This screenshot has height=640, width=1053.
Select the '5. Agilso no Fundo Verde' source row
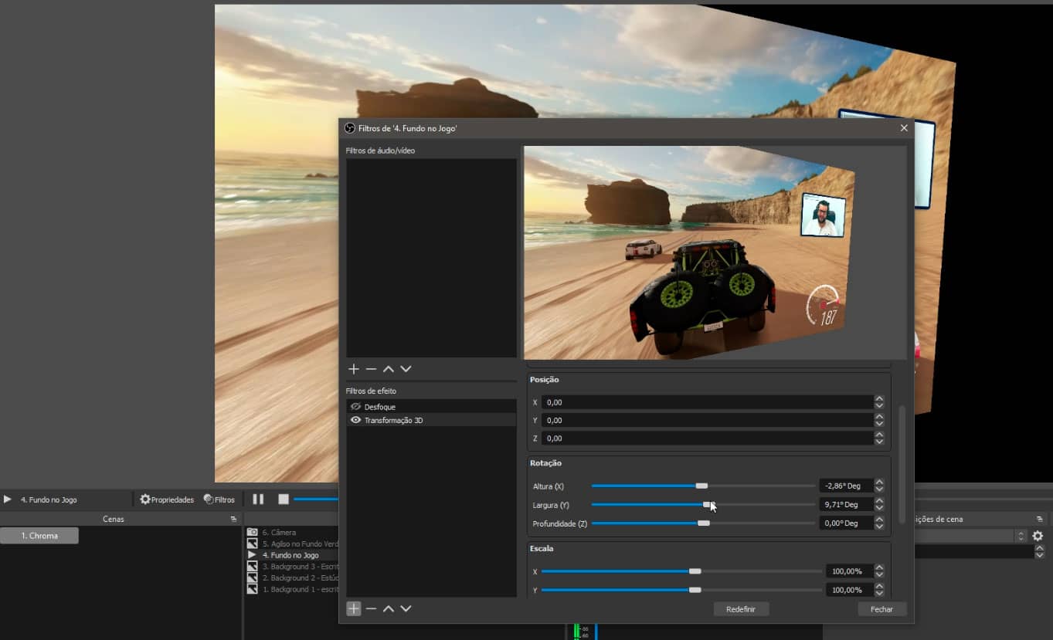tap(290, 543)
